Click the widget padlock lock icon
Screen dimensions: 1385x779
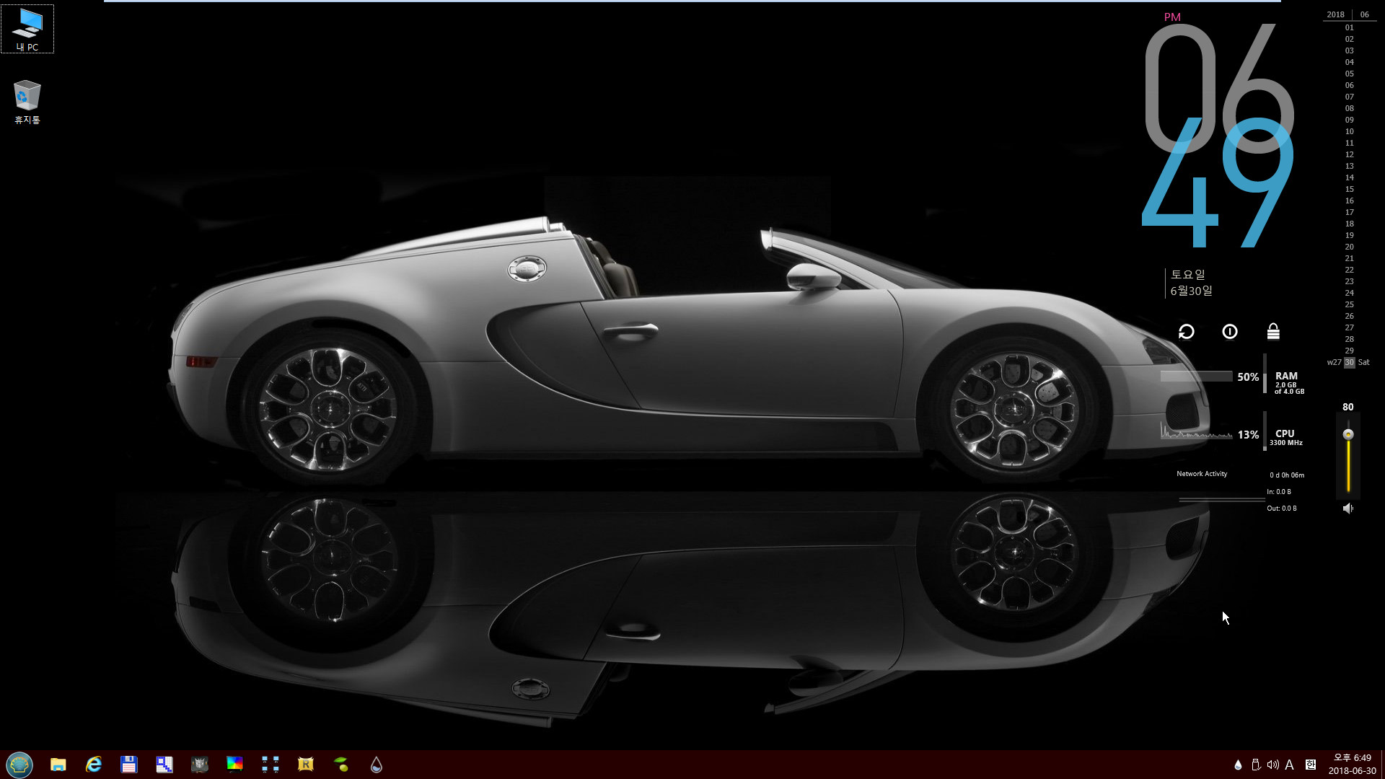coord(1273,331)
